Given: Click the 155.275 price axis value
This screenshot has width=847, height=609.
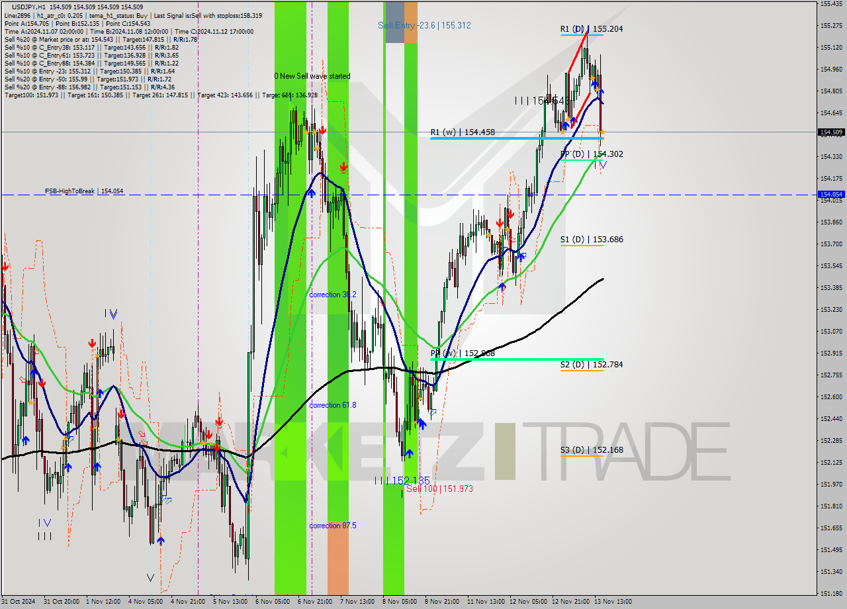Looking at the screenshot, I should [831, 26].
